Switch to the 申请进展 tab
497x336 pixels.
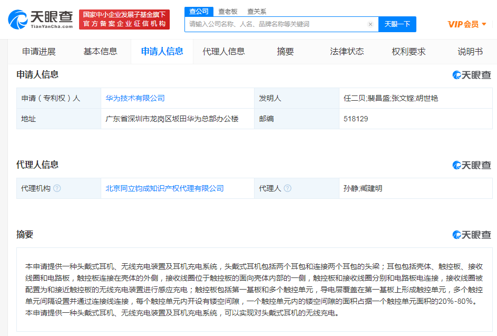tap(39, 51)
